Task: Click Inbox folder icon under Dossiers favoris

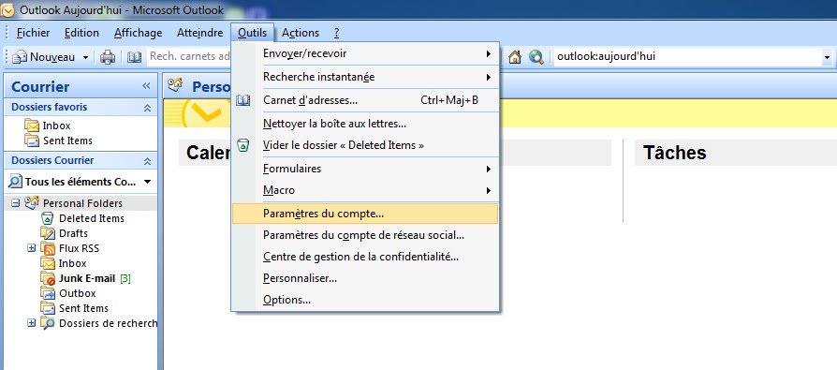Action: pos(32,126)
